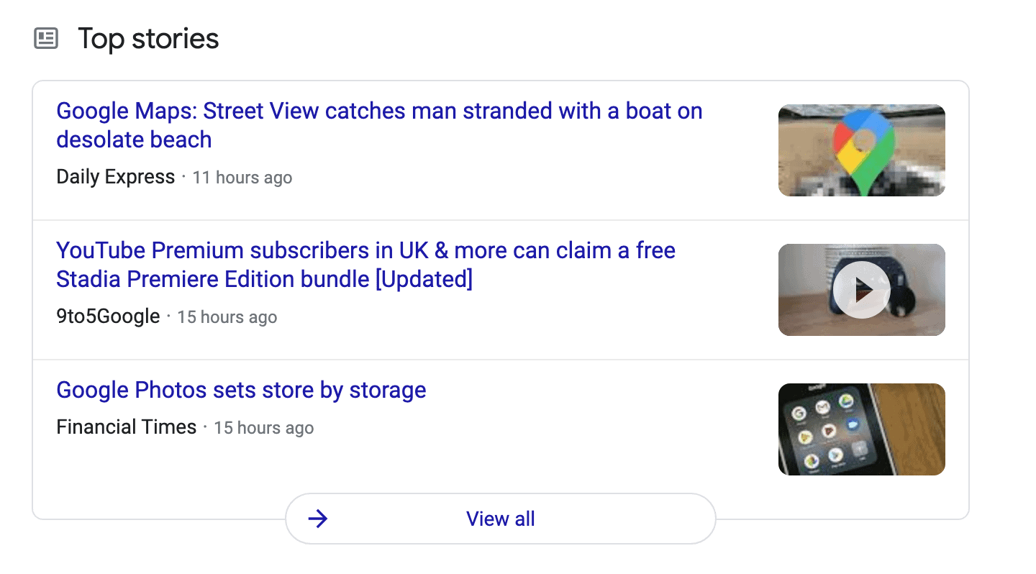This screenshot has width=1036, height=574.
Task: Click the 11 hours ago timestamp
Action: (242, 177)
